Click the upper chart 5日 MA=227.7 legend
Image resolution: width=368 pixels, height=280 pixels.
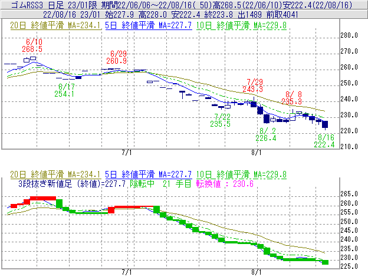[149, 25]
